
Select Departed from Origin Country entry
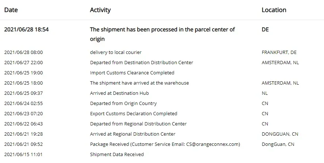(123, 103)
